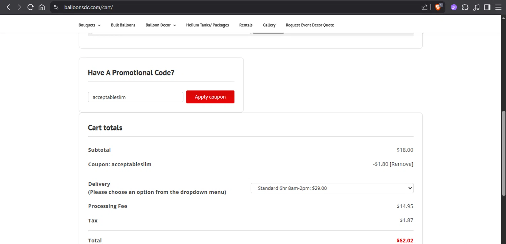Click the Cart totals heading
The height and width of the screenshot is (244, 506).
[105, 128]
